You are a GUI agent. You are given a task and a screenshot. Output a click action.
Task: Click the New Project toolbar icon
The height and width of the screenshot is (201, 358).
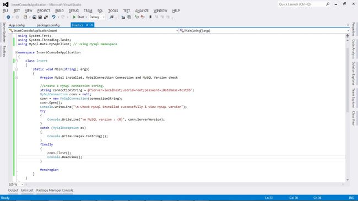[25, 17]
